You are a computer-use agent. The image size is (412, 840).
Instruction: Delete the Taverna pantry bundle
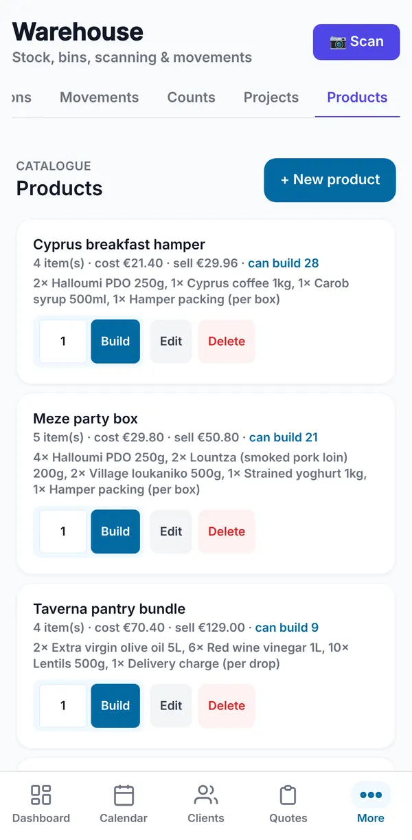pyautogui.click(x=227, y=706)
